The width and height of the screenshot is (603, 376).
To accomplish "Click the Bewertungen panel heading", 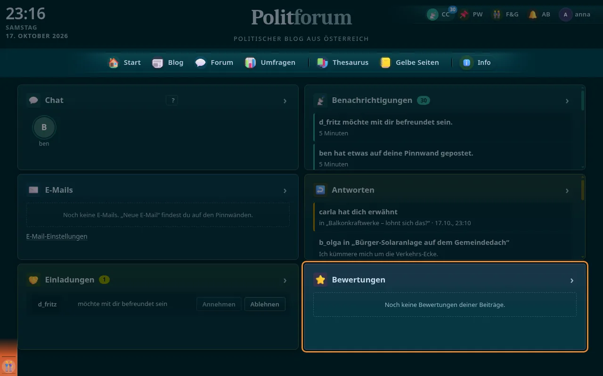I will pyautogui.click(x=359, y=280).
